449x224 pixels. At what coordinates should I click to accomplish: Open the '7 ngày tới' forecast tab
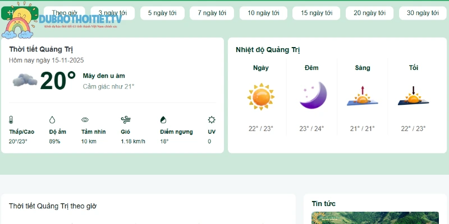pyautogui.click(x=212, y=13)
